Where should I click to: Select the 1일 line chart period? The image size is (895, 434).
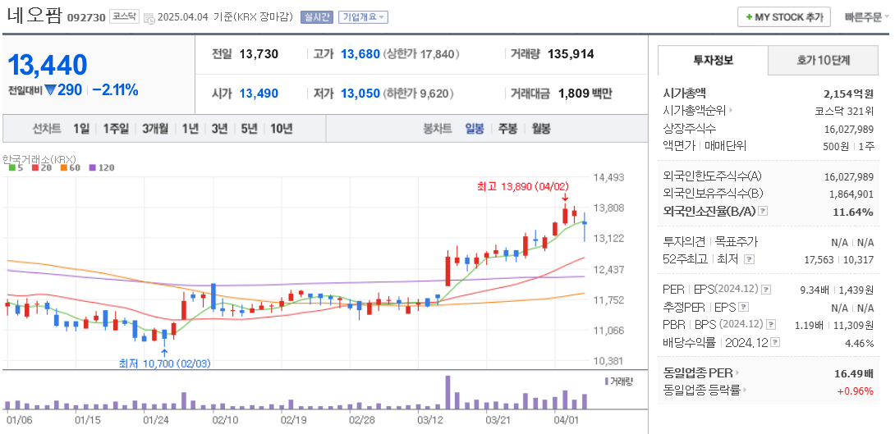tap(81, 128)
